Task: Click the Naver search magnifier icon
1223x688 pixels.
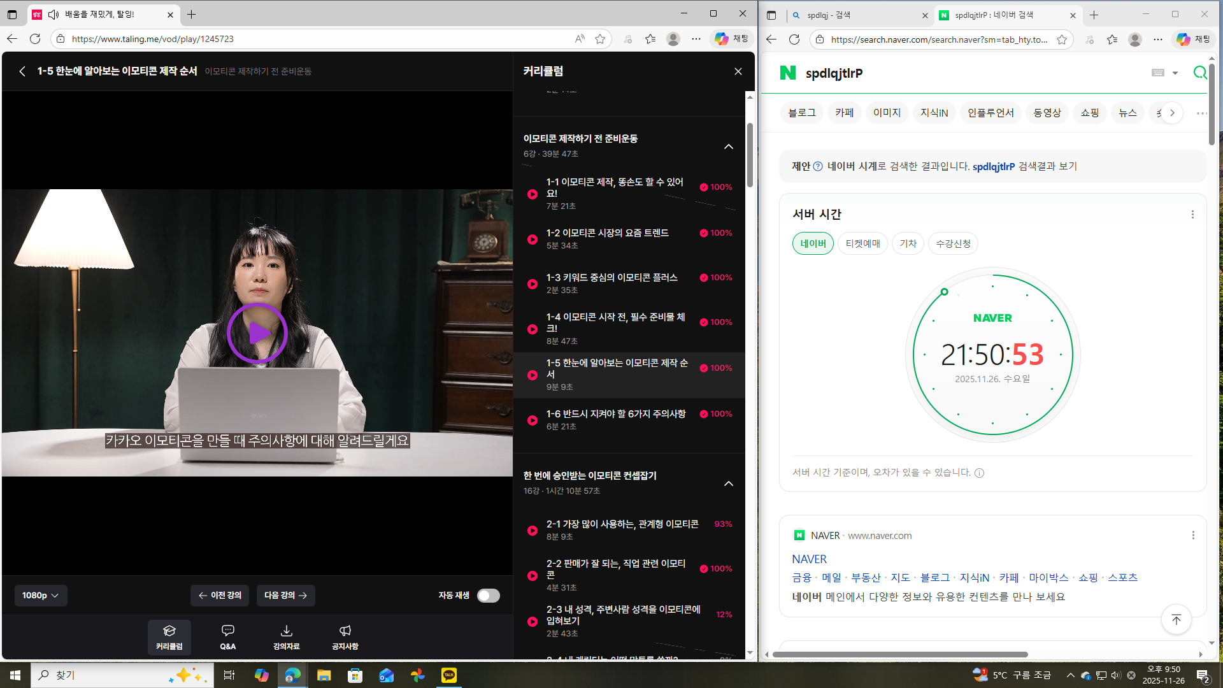Action: tap(1199, 73)
